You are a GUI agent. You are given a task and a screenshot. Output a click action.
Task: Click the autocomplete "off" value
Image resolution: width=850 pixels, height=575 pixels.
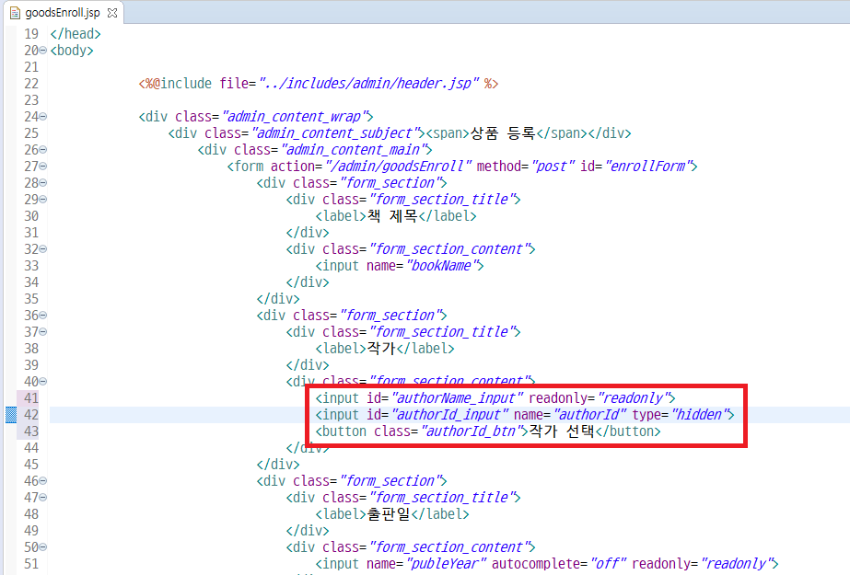pos(608,564)
